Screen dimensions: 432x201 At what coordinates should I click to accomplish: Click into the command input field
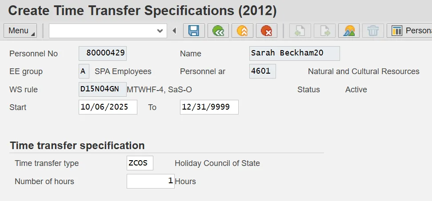102,31
